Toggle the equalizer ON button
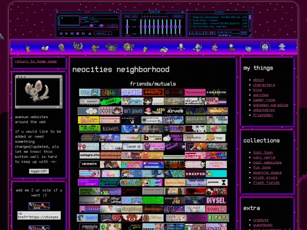307x230 pixels. [x=127, y=16]
